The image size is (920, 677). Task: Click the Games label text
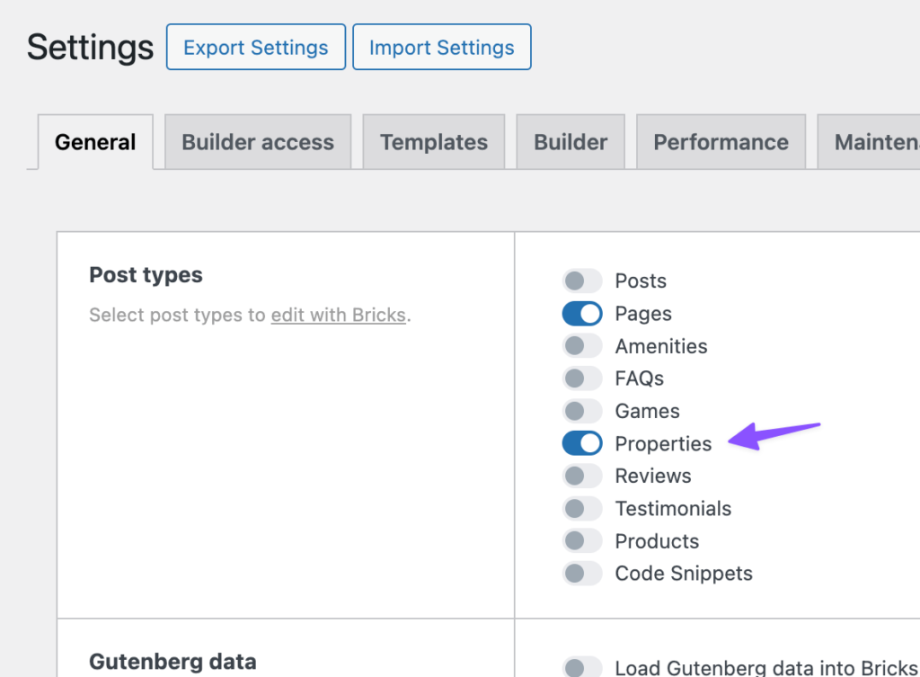coord(647,411)
